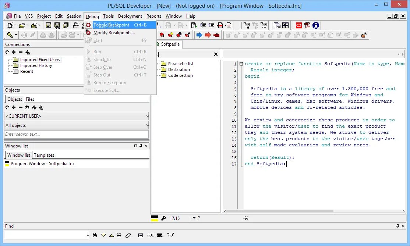The width and height of the screenshot is (410, 246).
Task: Toggle the quoted "AB" regular expression option
Action: click(170, 235)
